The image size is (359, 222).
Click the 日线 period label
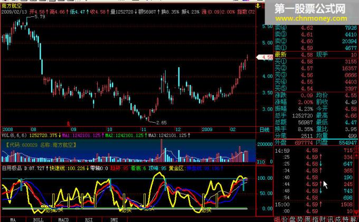click(264, 129)
